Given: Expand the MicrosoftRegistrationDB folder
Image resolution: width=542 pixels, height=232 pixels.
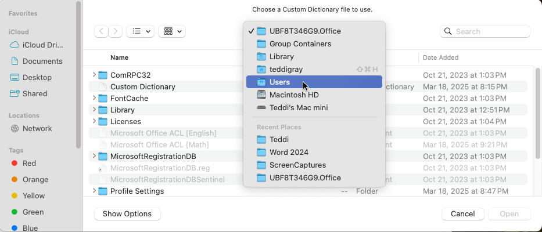Looking at the screenshot, I should tap(94, 156).
